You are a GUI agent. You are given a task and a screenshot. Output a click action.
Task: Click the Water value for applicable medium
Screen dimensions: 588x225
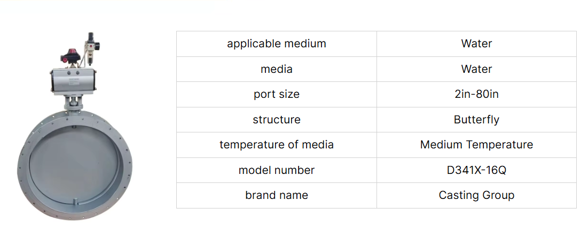click(476, 44)
